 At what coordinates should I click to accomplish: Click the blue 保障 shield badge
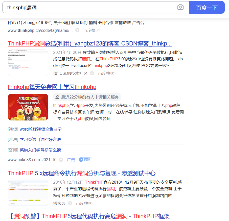pyautogui.click(x=85, y=160)
